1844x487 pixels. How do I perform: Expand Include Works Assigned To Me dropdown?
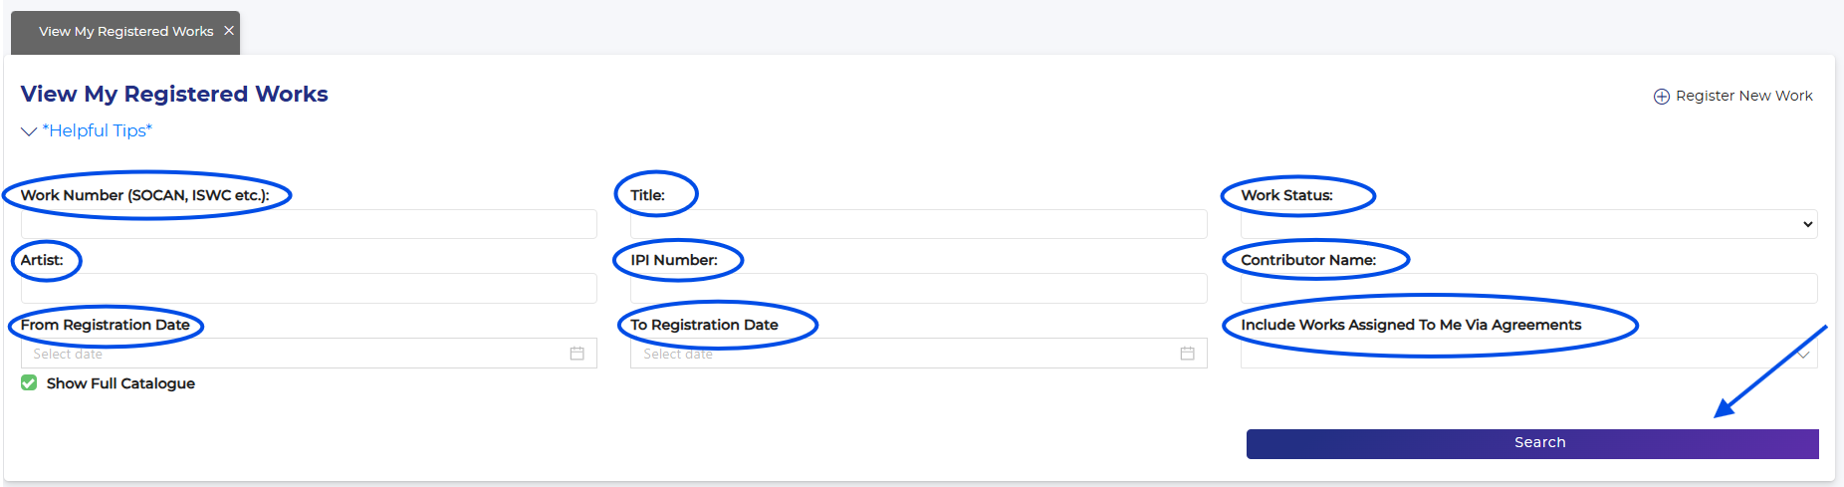point(1528,355)
